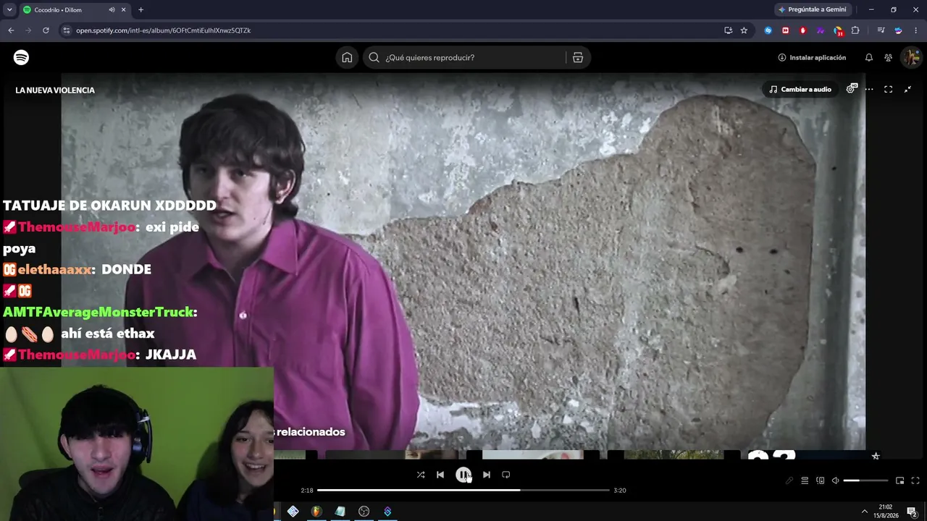Open the tab search dropdown arrow

(x=9, y=9)
